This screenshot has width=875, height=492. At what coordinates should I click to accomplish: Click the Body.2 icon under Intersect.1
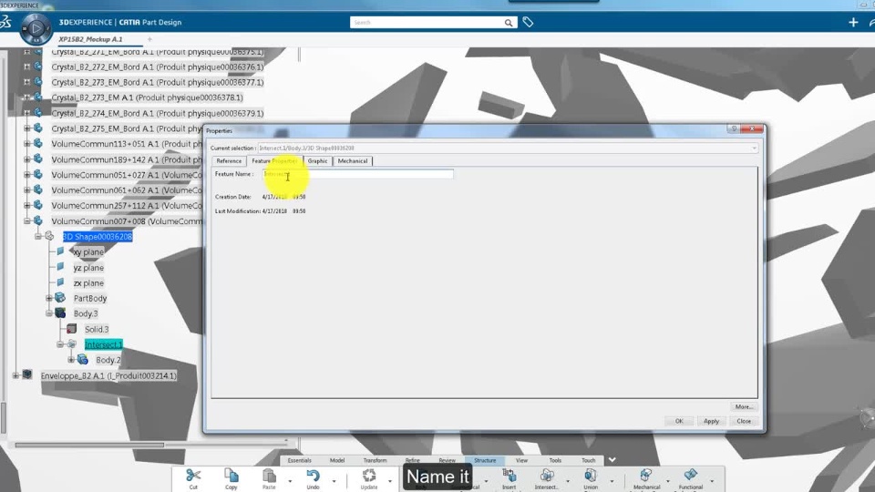tap(83, 360)
